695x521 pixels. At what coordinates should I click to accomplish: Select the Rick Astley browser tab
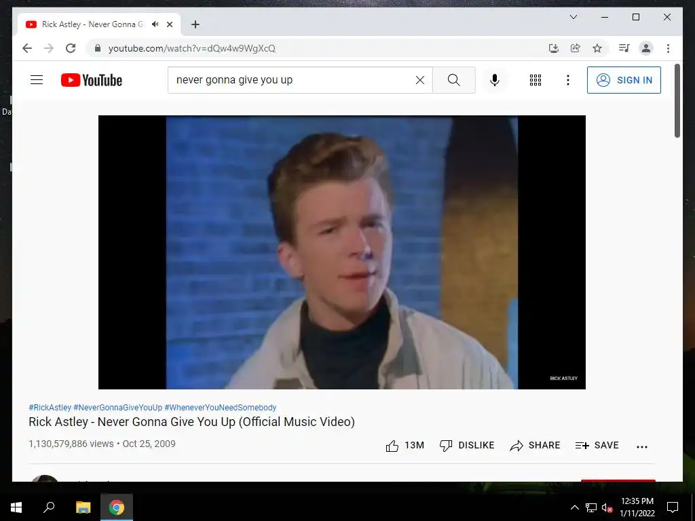coord(99,24)
